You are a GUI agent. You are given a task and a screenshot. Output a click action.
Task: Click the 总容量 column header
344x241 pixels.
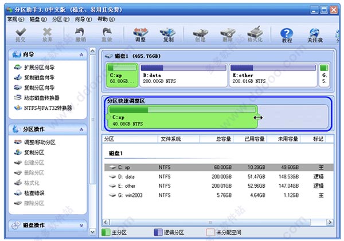click(x=217, y=139)
